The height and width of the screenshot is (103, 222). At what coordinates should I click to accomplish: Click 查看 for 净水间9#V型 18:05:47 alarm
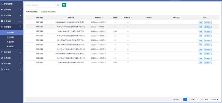point(201,40)
